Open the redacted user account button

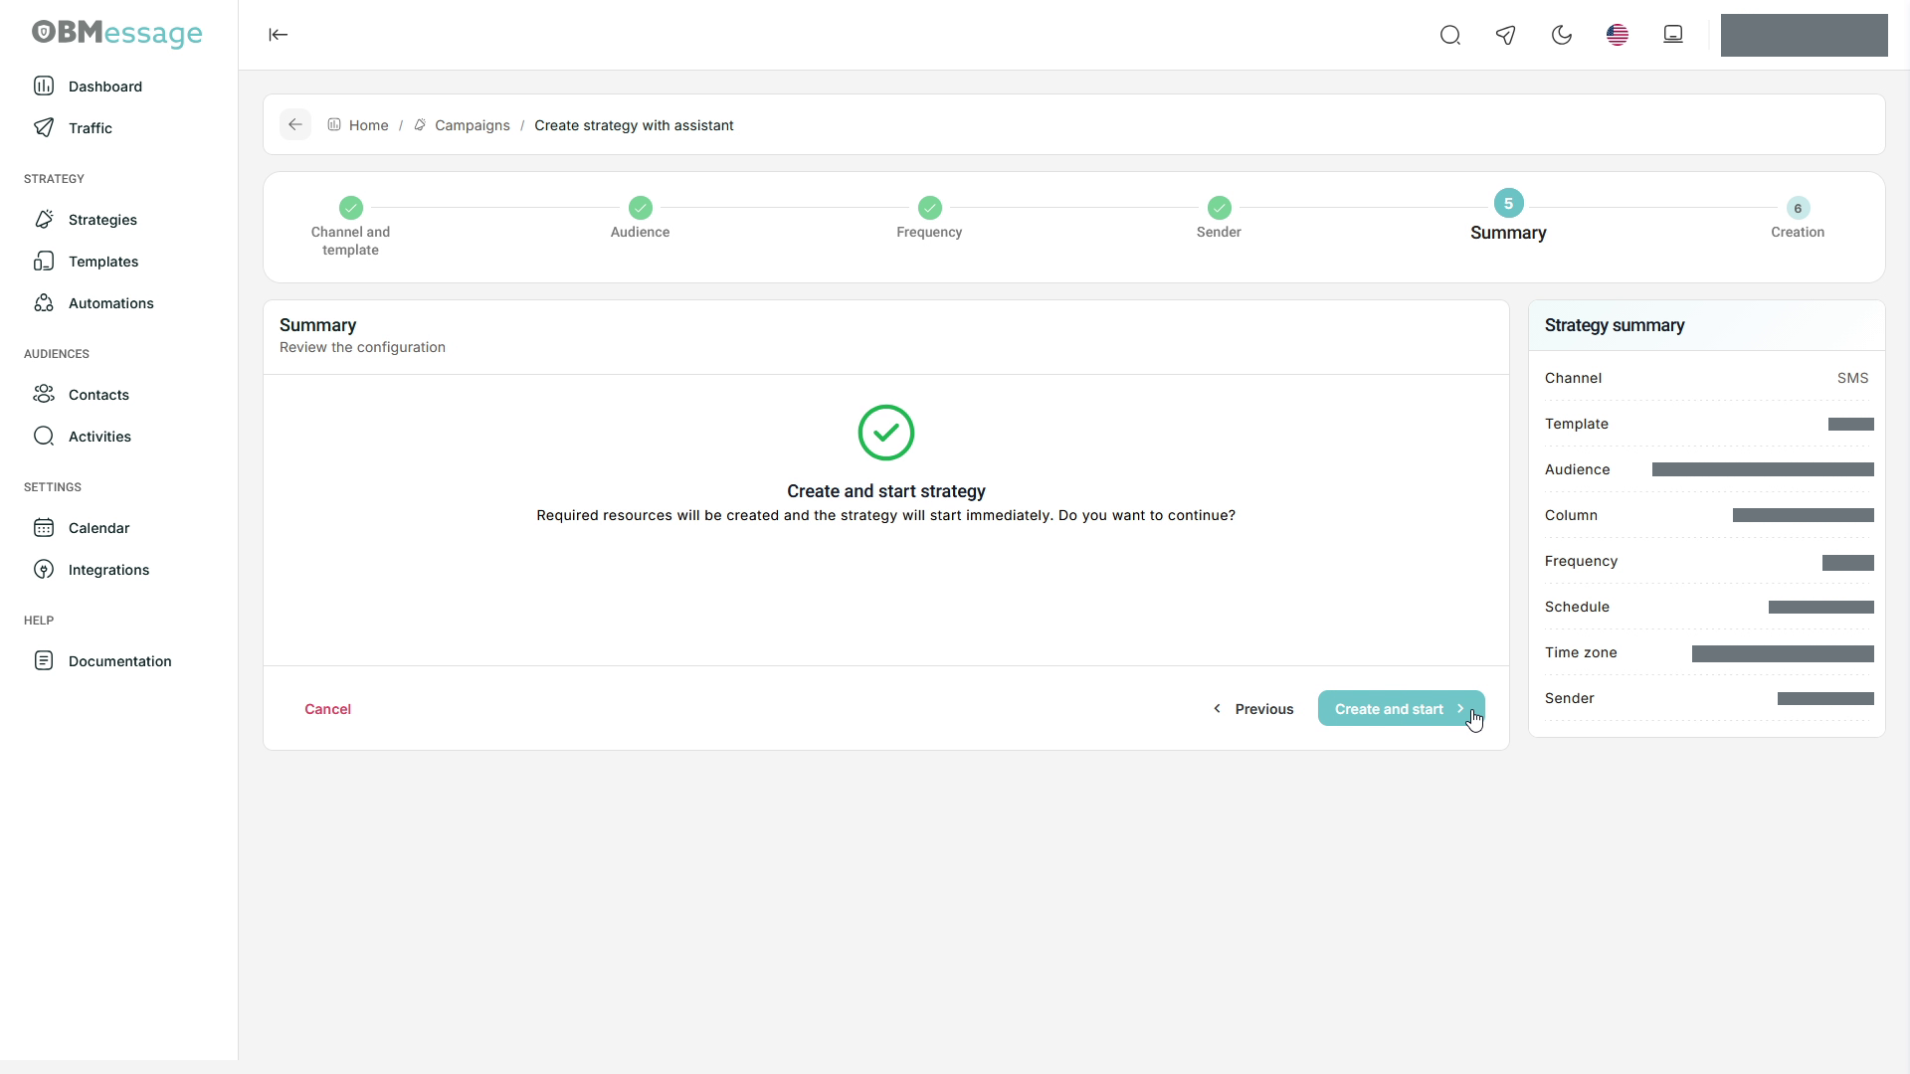(1805, 36)
